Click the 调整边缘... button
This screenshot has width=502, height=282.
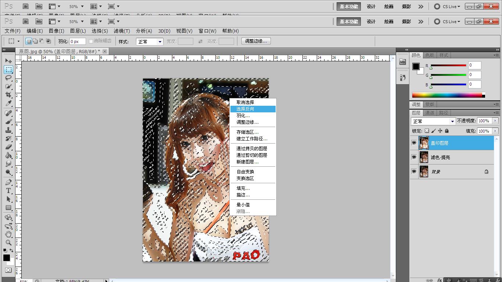[x=256, y=41]
